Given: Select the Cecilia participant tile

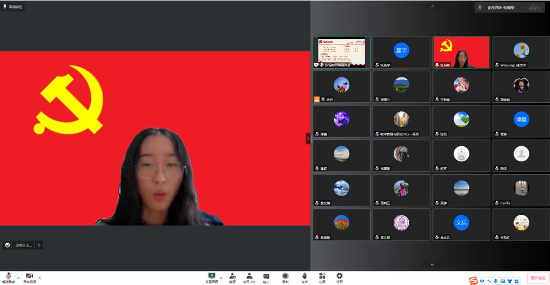Looking at the screenshot, I should 520,190.
